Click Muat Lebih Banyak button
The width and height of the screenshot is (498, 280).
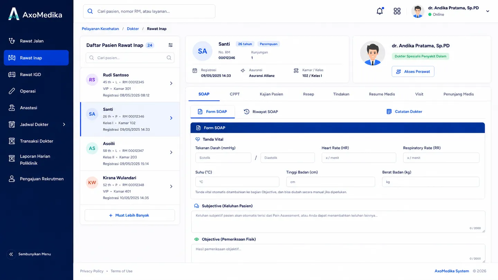(130, 215)
